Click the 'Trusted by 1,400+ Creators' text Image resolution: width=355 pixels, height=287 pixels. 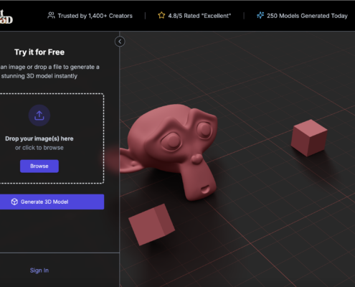[95, 16]
